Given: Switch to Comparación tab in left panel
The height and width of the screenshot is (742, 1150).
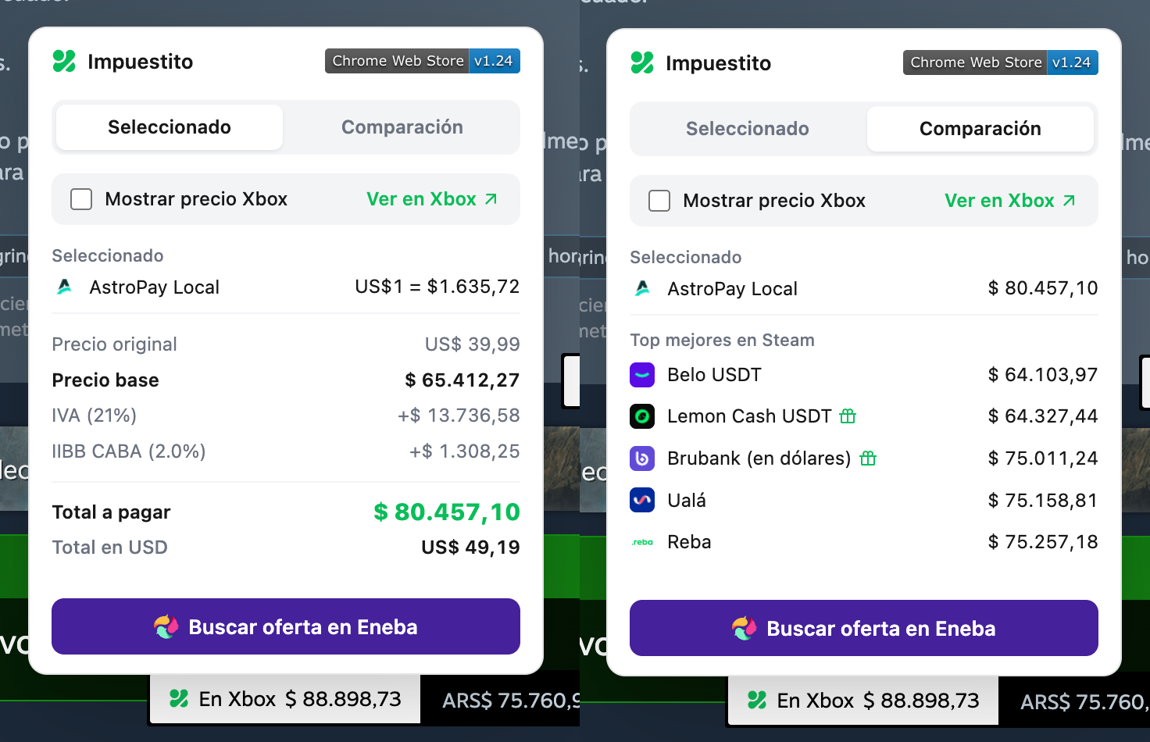Looking at the screenshot, I should coord(402,127).
